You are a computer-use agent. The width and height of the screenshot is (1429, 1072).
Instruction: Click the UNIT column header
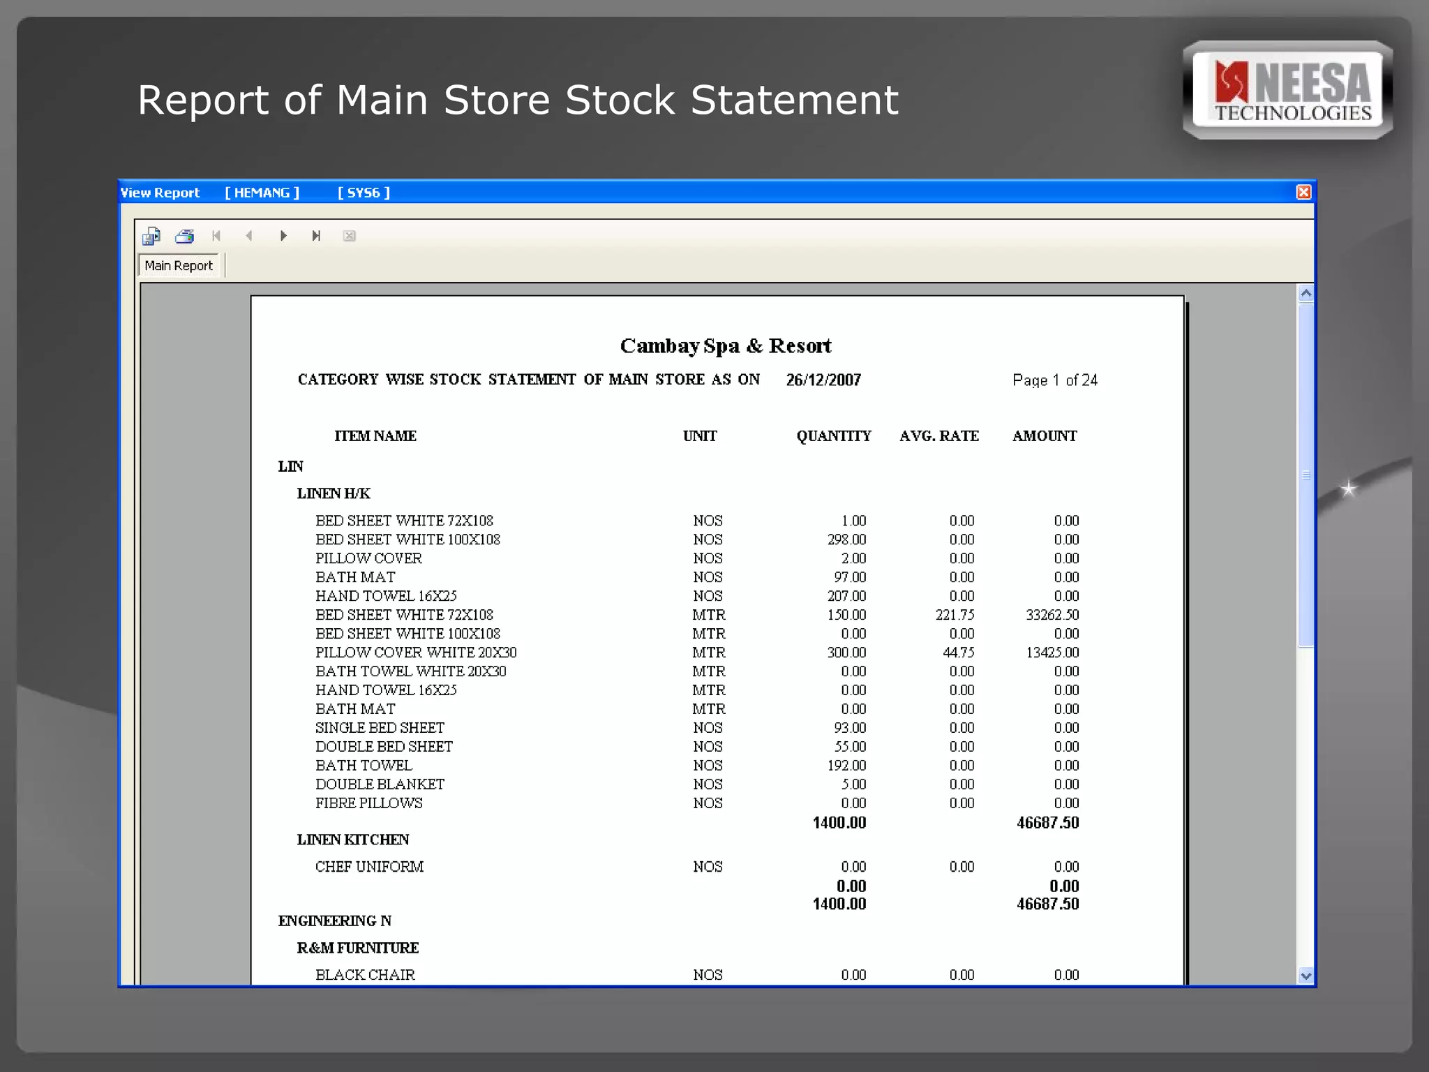point(700,435)
